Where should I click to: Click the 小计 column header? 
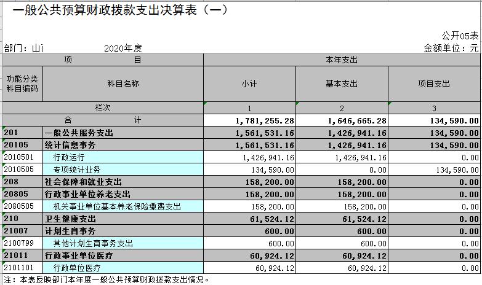pyautogui.click(x=249, y=84)
